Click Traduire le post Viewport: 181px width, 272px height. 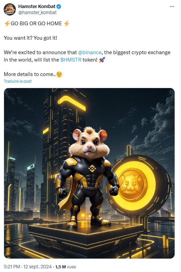point(18,81)
